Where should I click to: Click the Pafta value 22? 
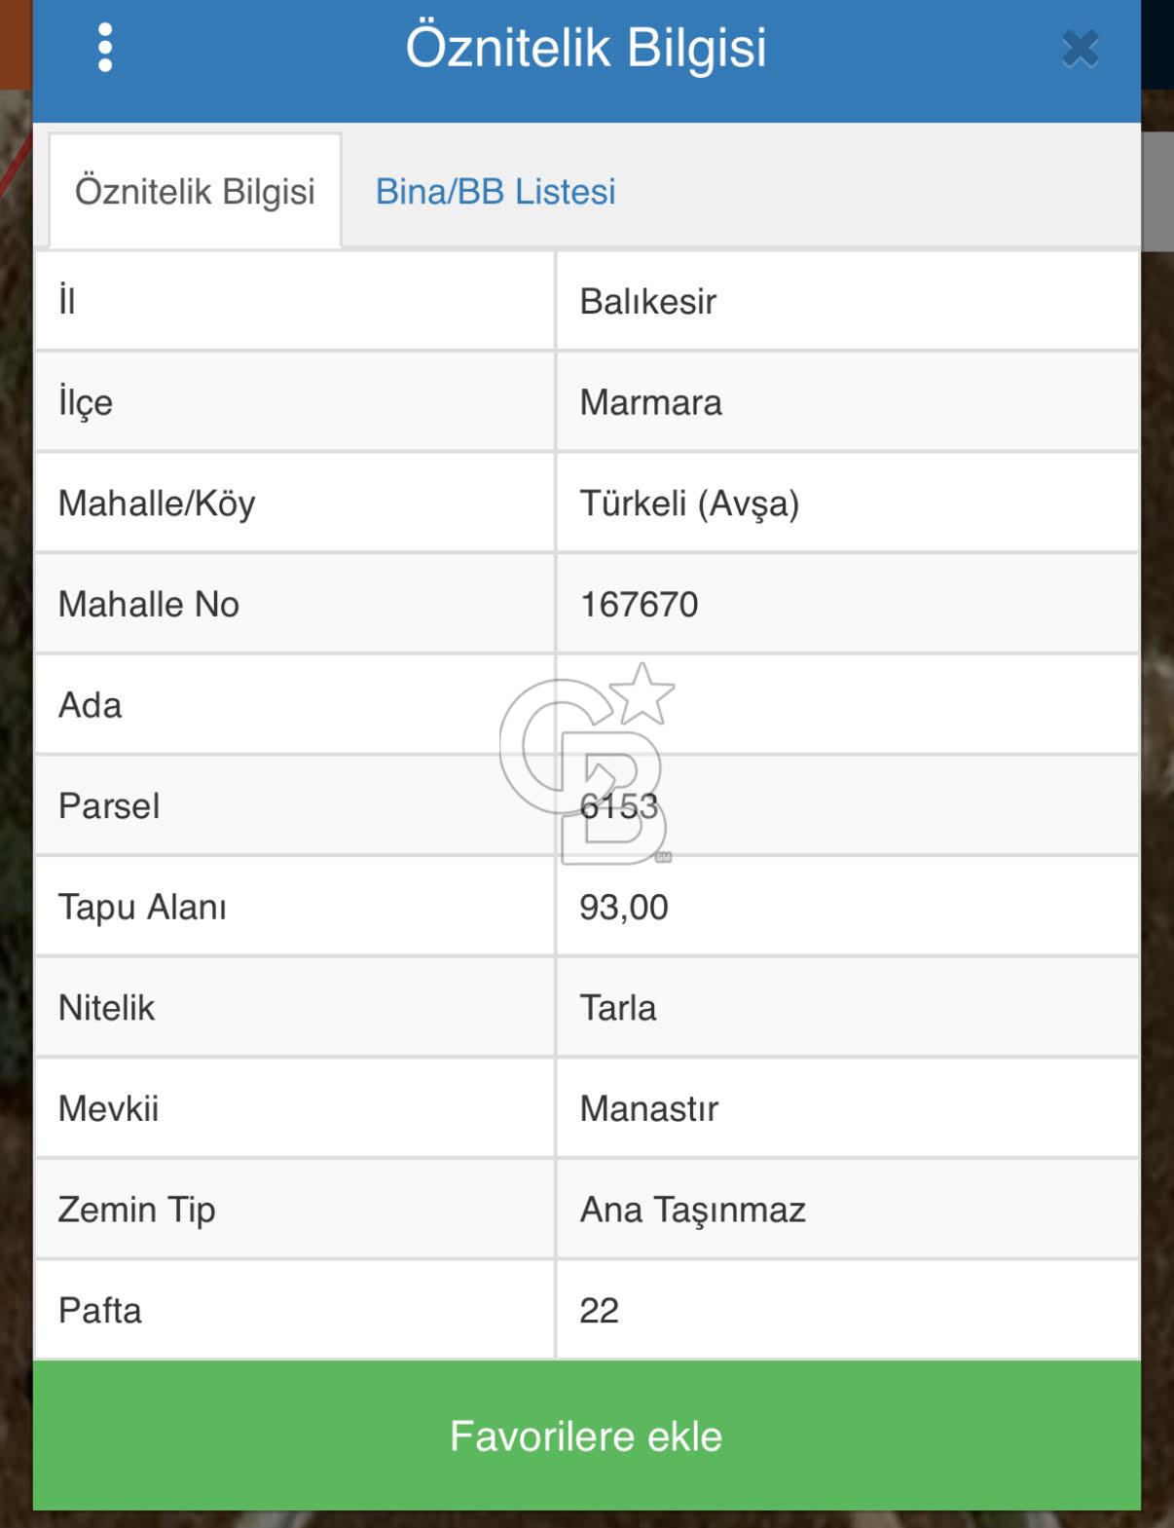point(600,1311)
